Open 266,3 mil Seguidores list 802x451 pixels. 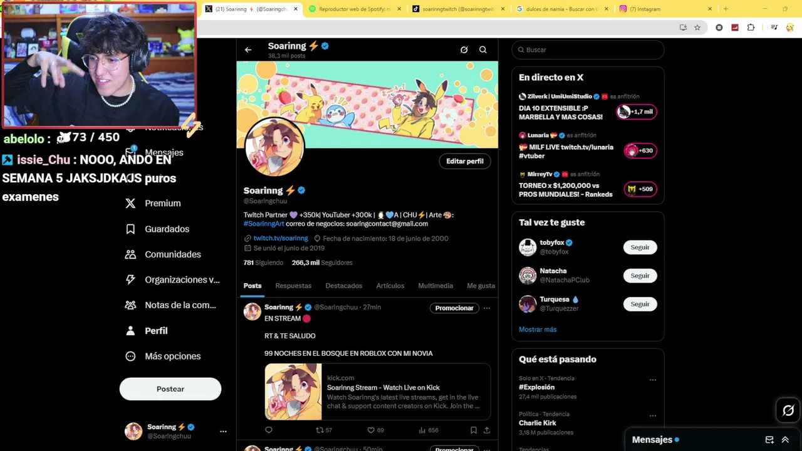[322, 263]
